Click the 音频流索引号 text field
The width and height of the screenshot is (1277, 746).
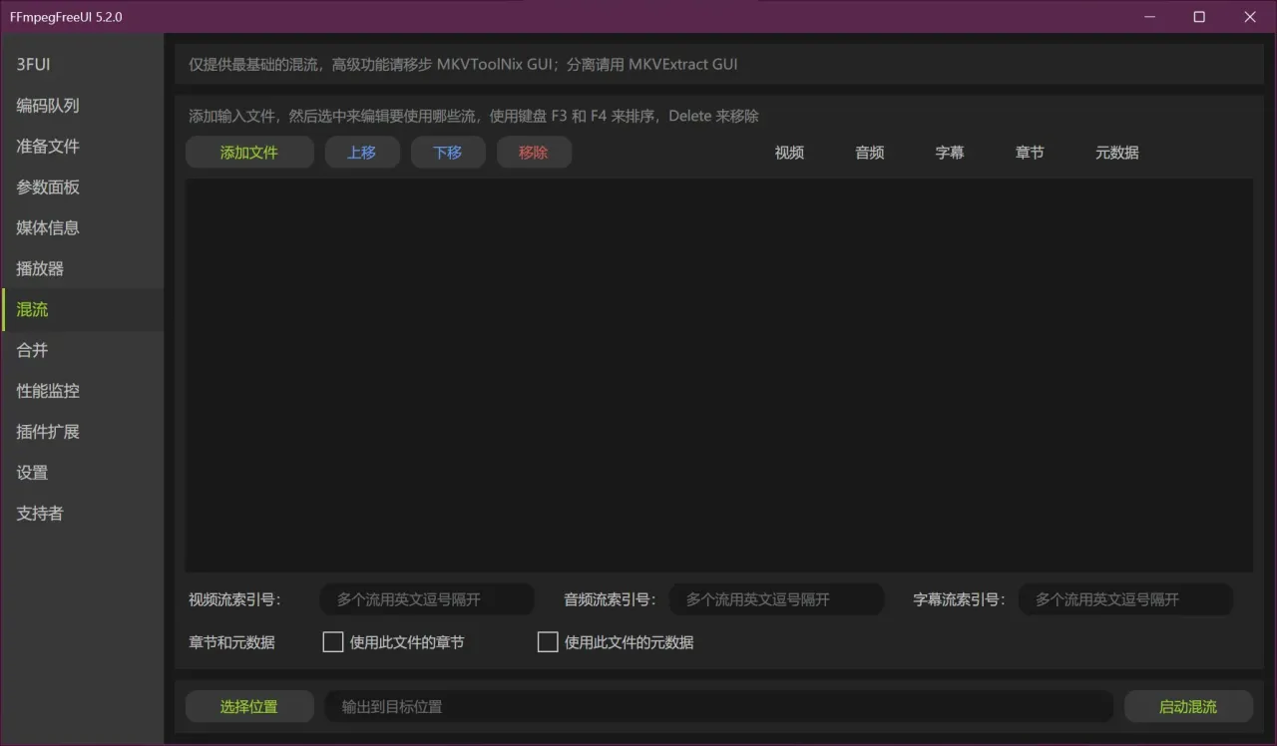coord(776,600)
